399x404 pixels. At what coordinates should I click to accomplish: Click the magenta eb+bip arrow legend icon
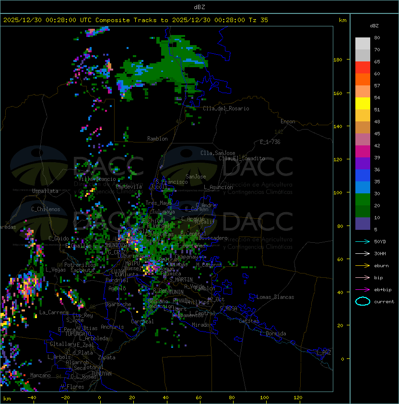363,290
